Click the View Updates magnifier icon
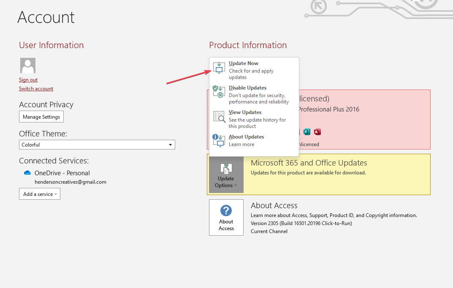Viewport: 453px width, 288px height. [x=219, y=117]
